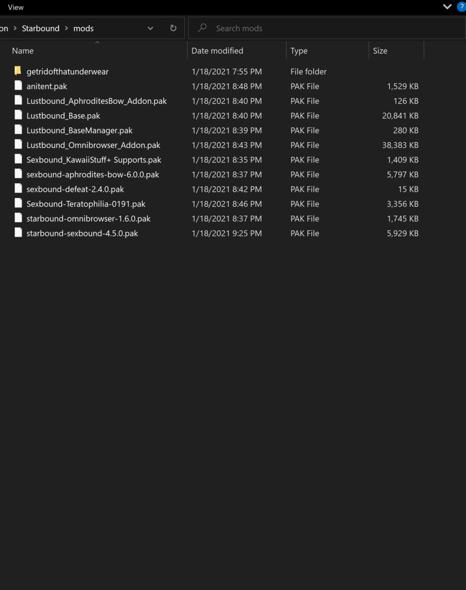The height and width of the screenshot is (590, 466).
Task: Open Help via the blue question icon
Action: click(x=462, y=7)
